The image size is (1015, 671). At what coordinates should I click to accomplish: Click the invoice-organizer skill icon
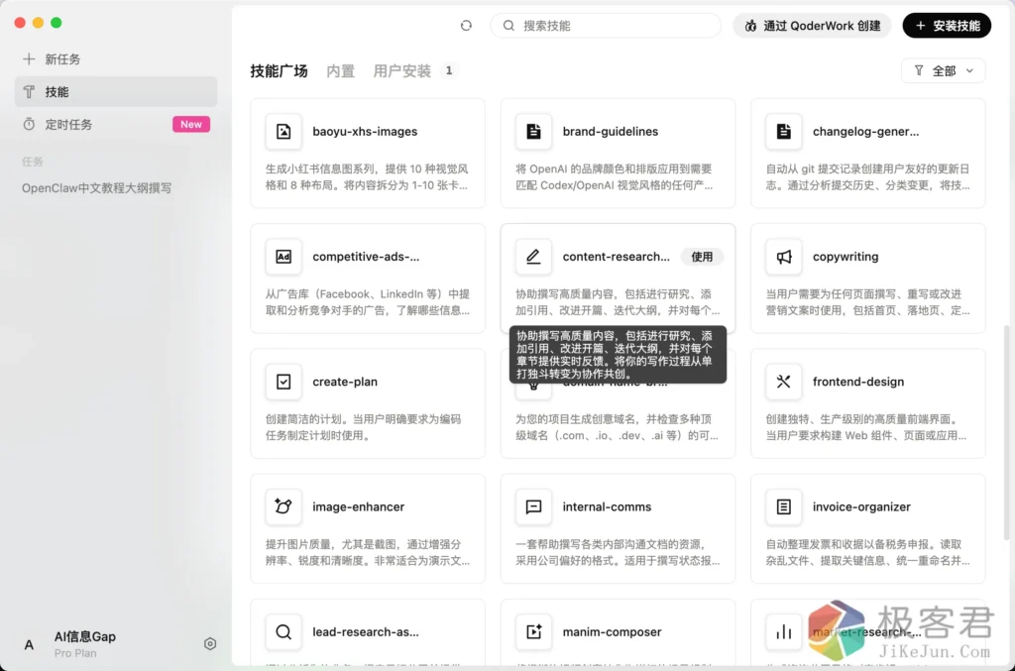(784, 506)
